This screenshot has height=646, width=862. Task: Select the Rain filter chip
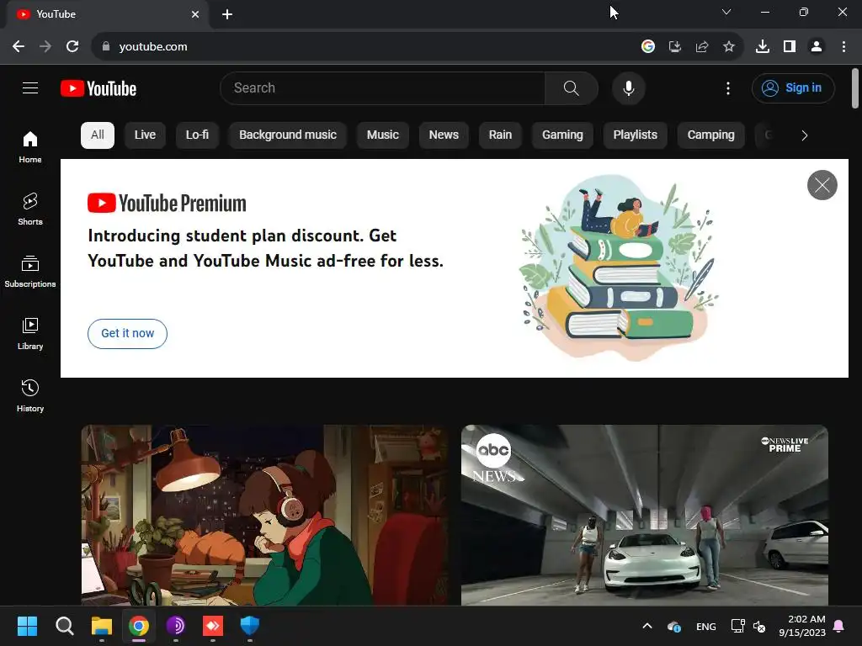500,135
